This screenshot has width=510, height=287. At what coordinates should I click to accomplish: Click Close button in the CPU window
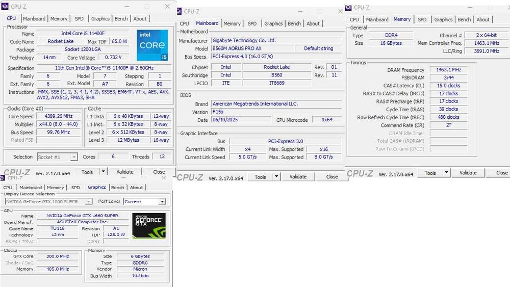tap(159, 172)
